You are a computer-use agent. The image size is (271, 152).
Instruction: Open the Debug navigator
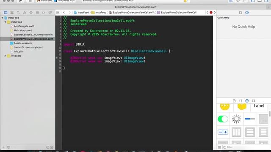click(37, 13)
